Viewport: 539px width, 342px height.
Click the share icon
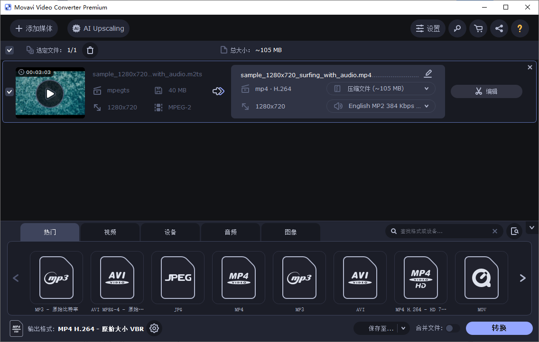pos(499,28)
